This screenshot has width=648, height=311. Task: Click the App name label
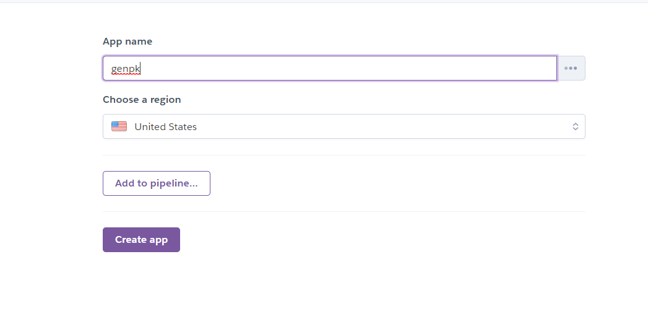pyautogui.click(x=127, y=42)
